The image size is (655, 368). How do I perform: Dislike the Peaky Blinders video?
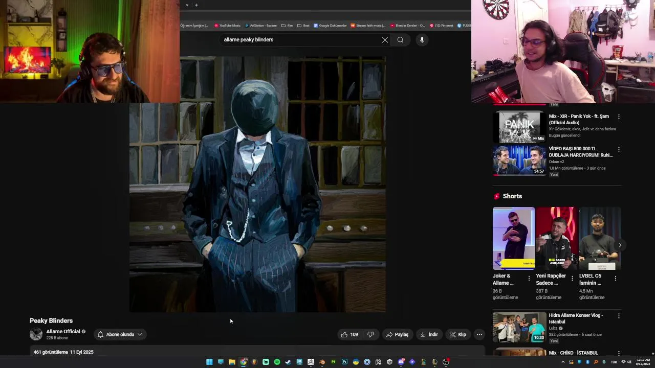coord(370,335)
